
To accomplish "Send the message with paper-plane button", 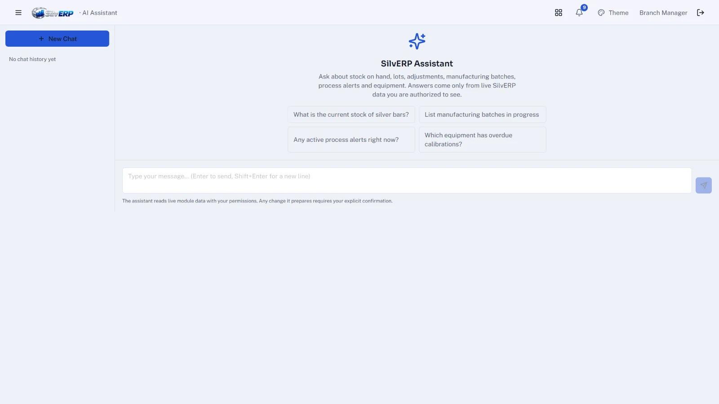I will (703, 185).
